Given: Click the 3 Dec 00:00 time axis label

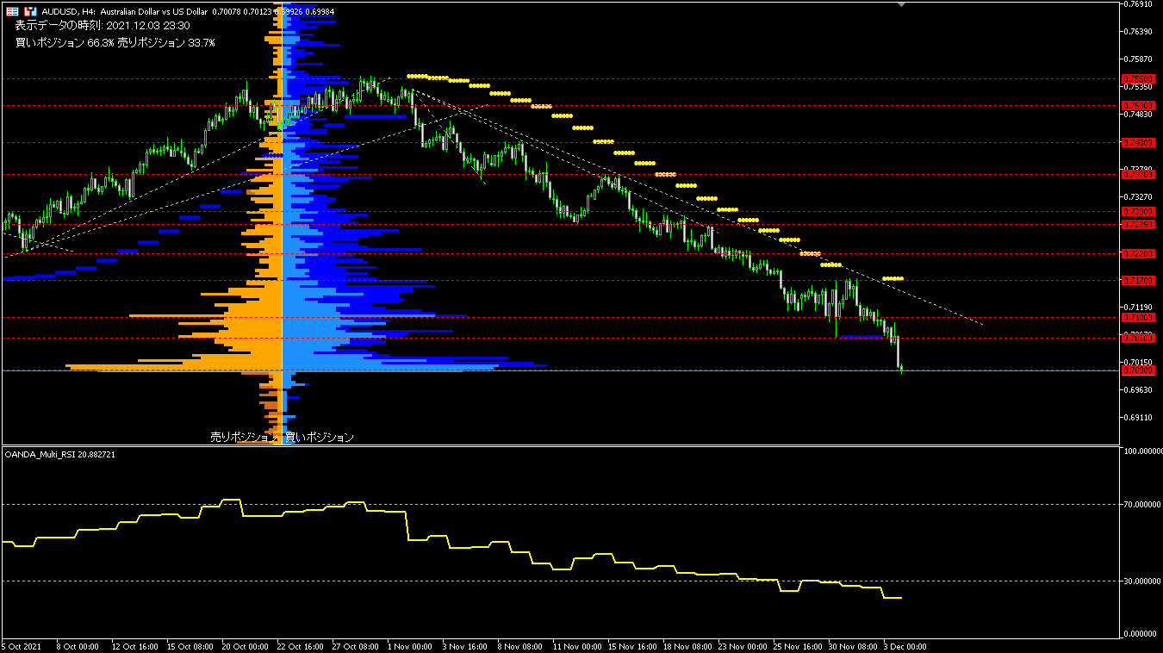Looking at the screenshot, I should 905,645.
